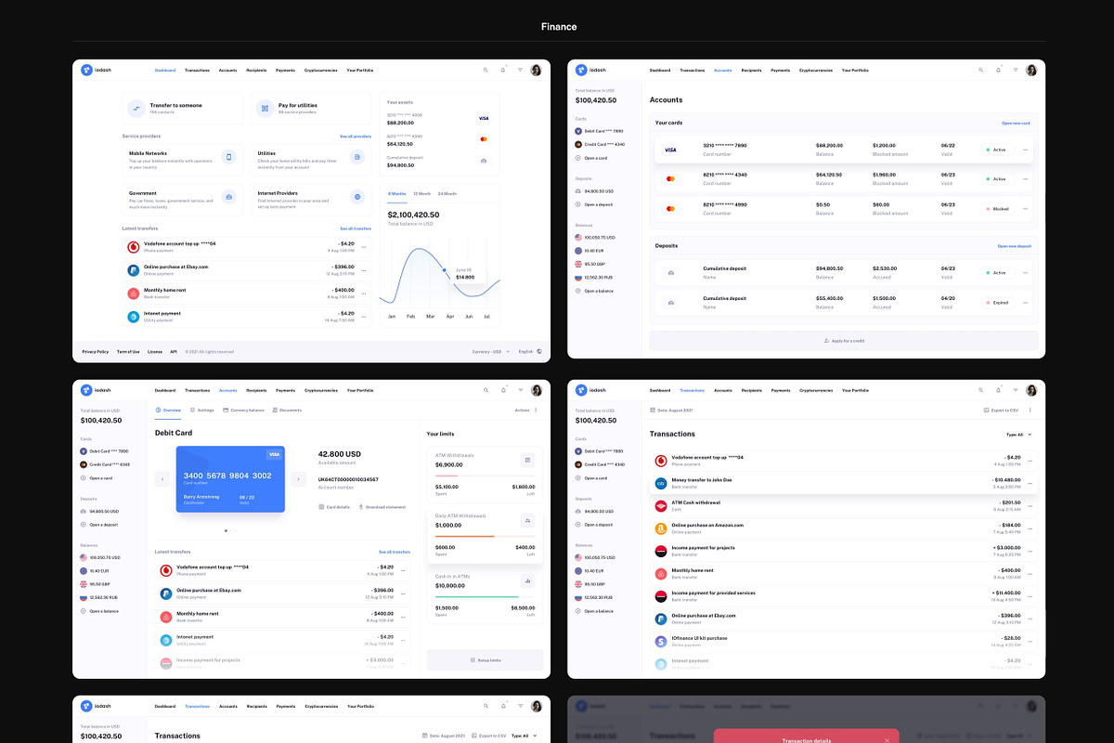Click deposit icon on Accounts $94,800.50 deposit row
This screenshot has width=1114, height=743.
[x=670, y=272]
